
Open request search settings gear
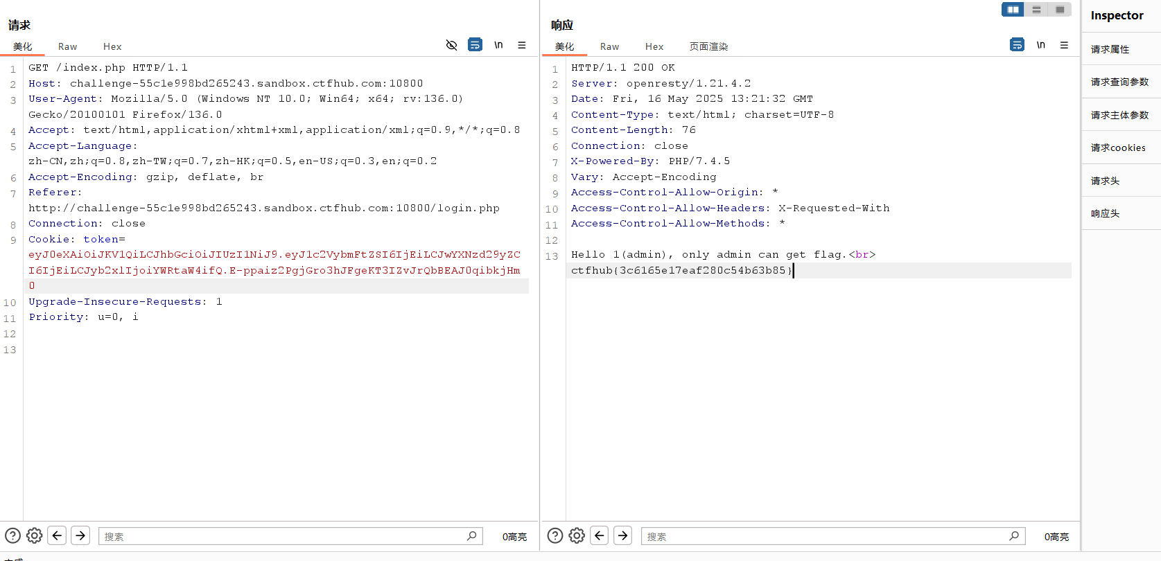35,535
